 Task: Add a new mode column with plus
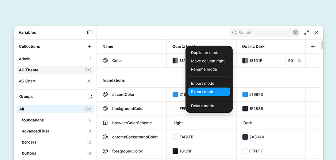[313, 46]
